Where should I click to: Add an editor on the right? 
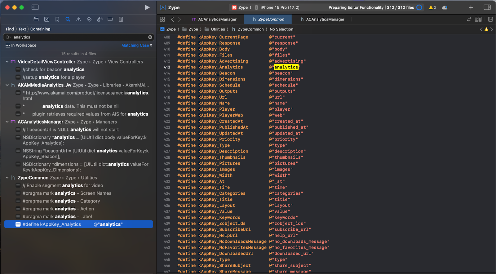(x=490, y=19)
